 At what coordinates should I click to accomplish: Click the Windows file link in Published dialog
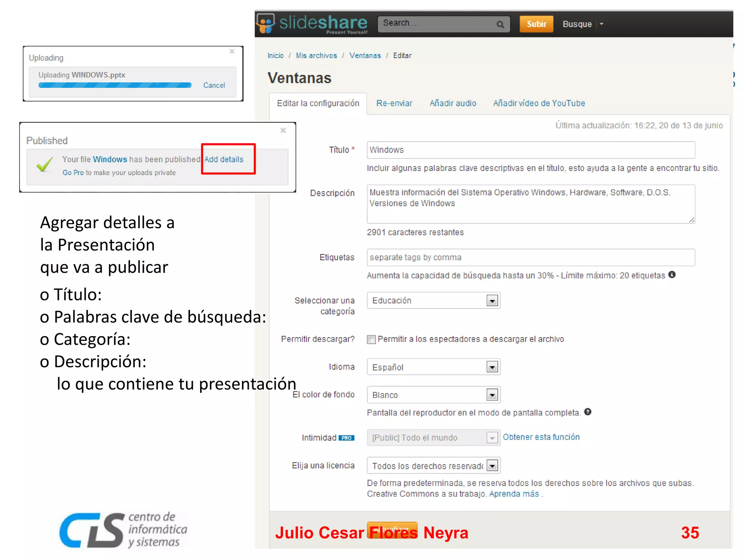[x=110, y=159]
